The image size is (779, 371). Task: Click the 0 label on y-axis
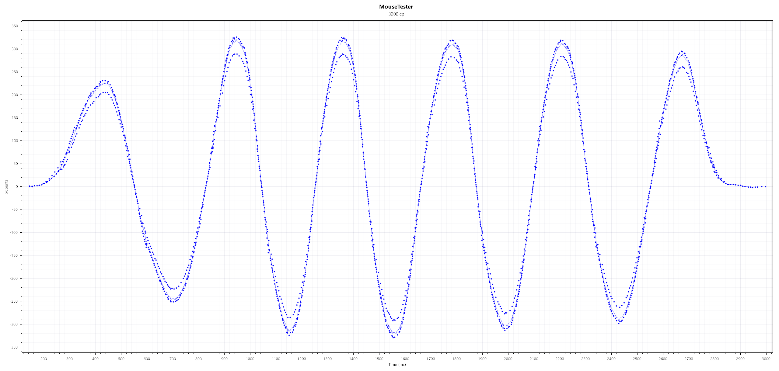point(17,187)
